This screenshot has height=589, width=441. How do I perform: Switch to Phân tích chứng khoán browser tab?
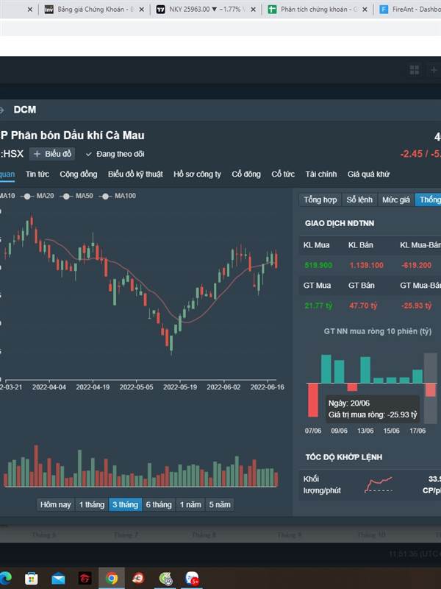click(x=318, y=10)
